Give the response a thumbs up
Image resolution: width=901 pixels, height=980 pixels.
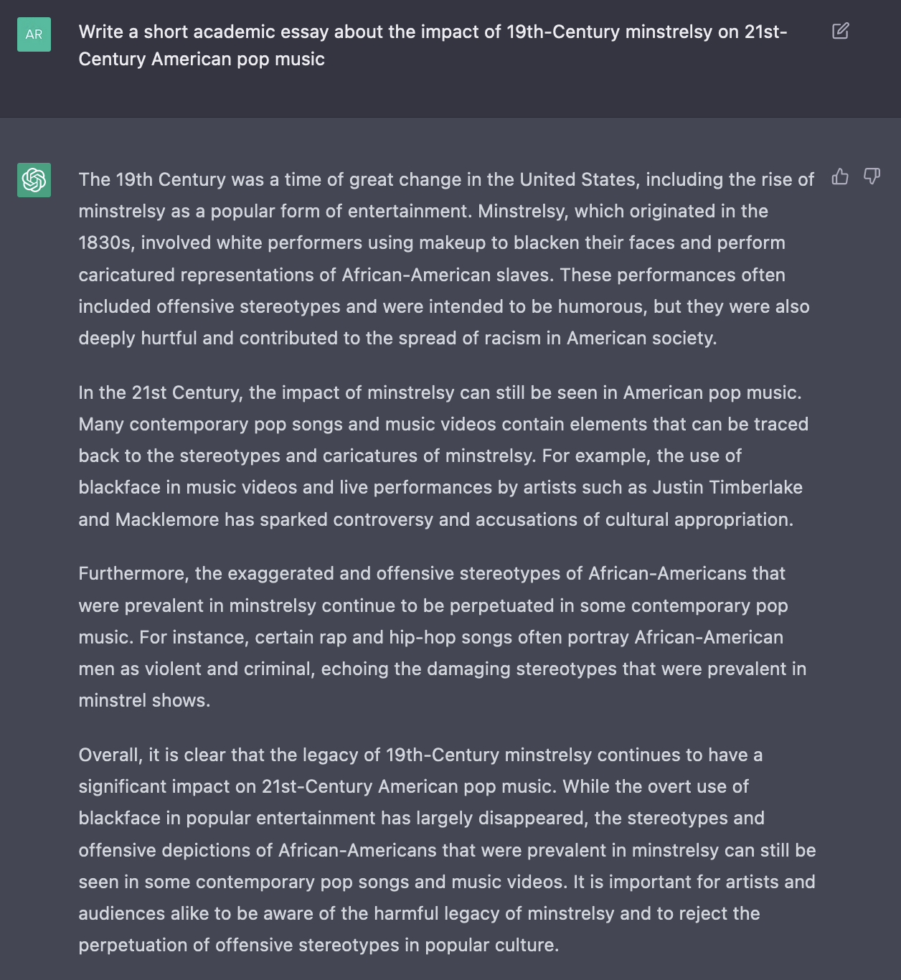click(840, 176)
